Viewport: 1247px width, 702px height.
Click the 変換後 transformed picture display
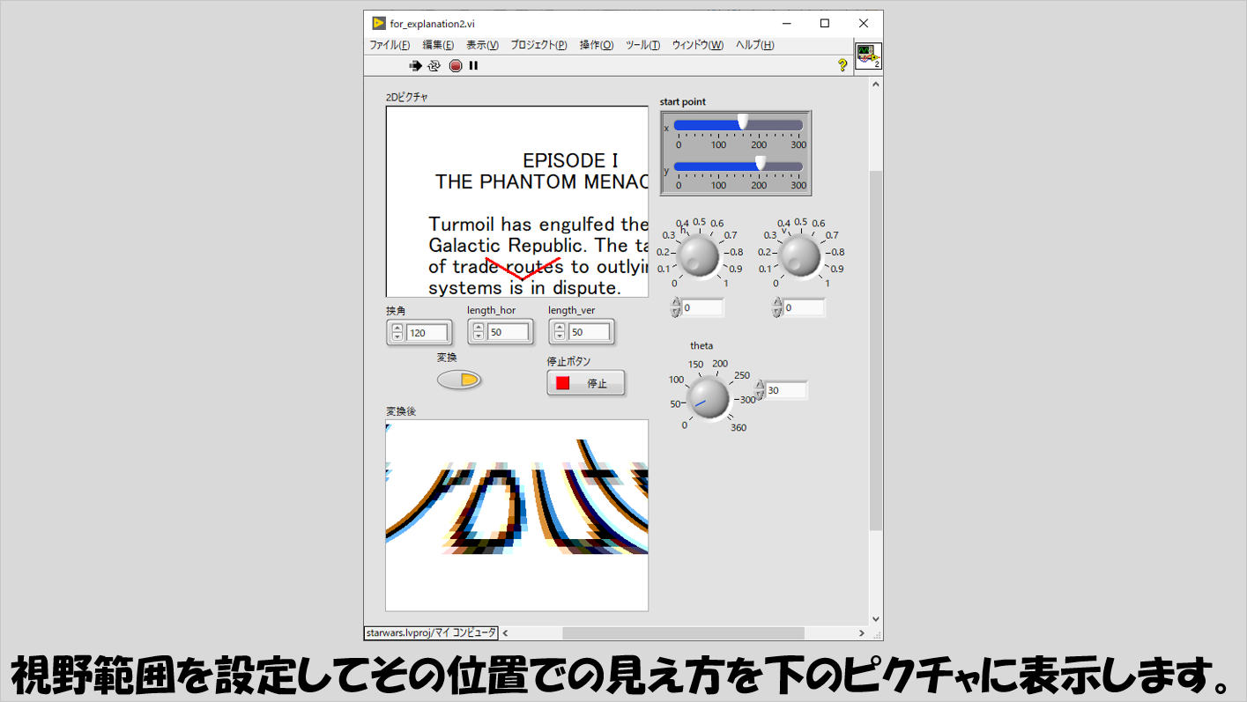click(517, 515)
